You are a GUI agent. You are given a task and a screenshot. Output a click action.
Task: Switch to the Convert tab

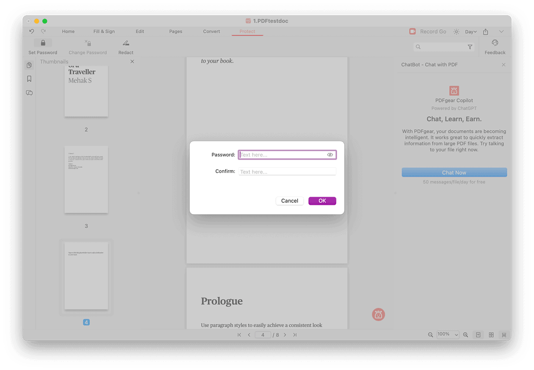coord(211,32)
